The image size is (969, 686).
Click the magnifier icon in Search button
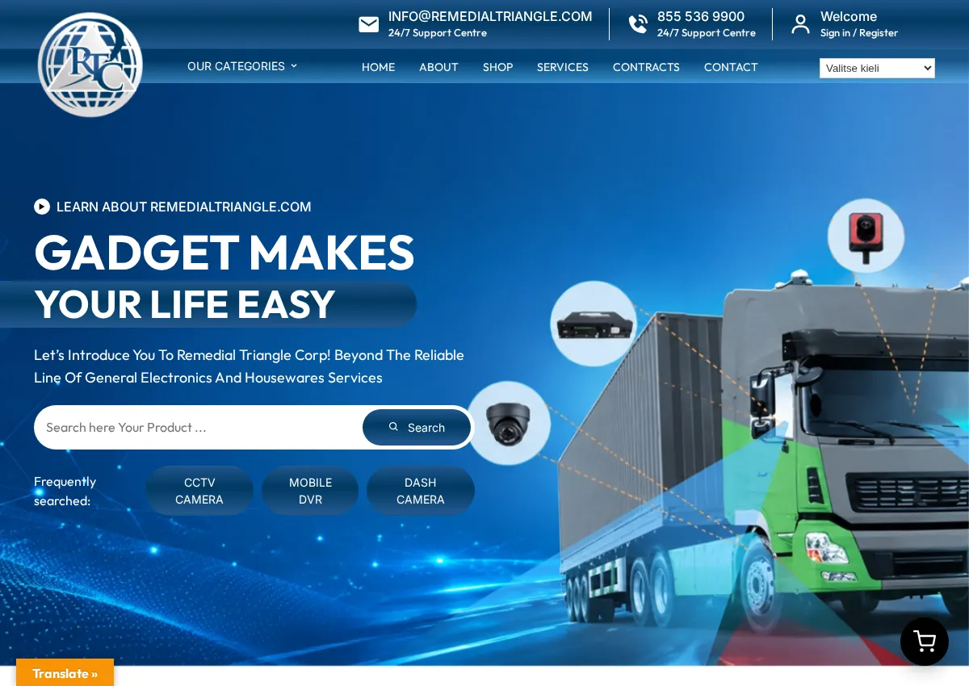coord(393,427)
